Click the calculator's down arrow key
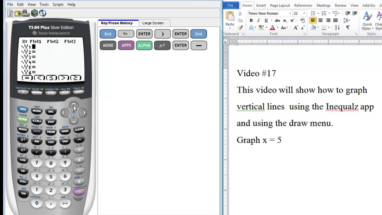The height and width of the screenshot is (215, 382). [74, 121]
